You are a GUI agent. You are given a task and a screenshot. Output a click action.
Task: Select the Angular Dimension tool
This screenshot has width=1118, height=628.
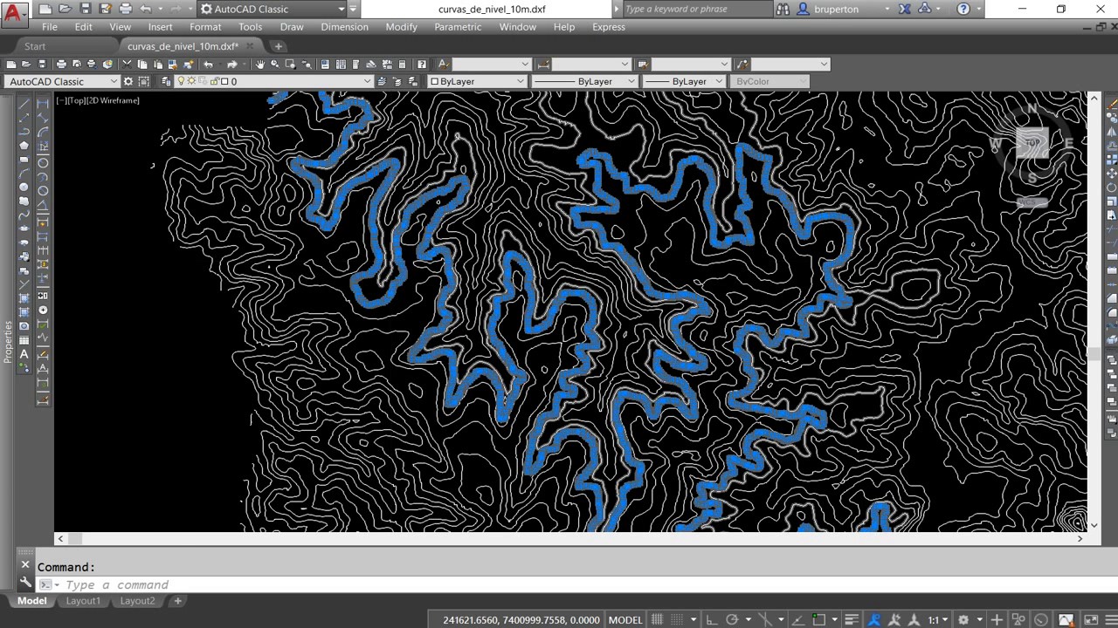43,204
